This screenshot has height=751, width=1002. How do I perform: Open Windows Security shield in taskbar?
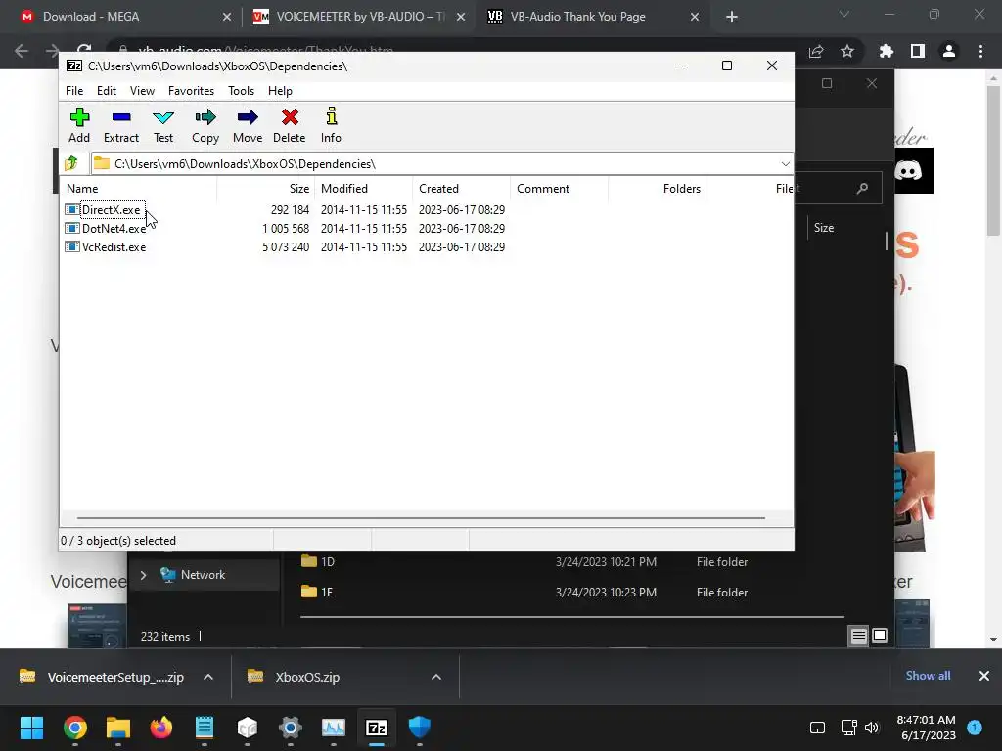pyautogui.click(x=419, y=728)
